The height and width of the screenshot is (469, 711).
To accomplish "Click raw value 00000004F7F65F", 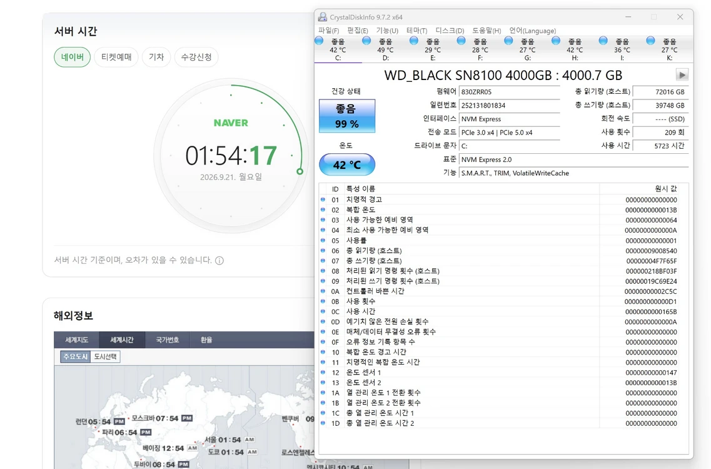I will (652, 261).
